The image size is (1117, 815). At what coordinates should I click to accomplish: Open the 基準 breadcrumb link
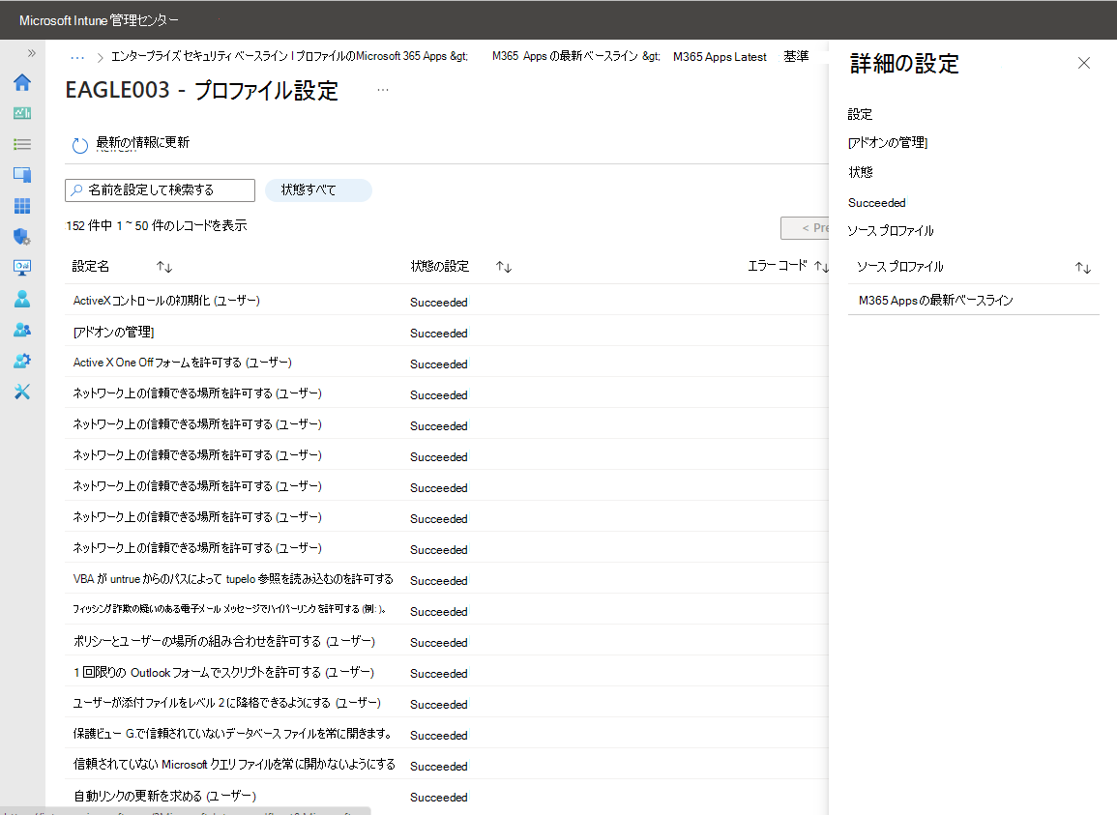pyautogui.click(x=797, y=56)
